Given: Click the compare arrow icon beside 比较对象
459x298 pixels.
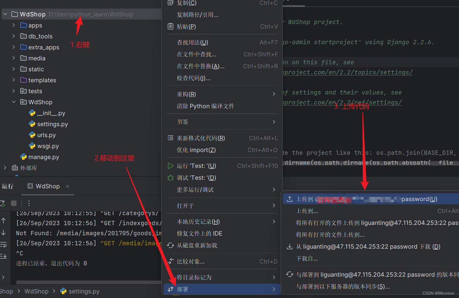Looking at the screenshot, I should point(171,261).
